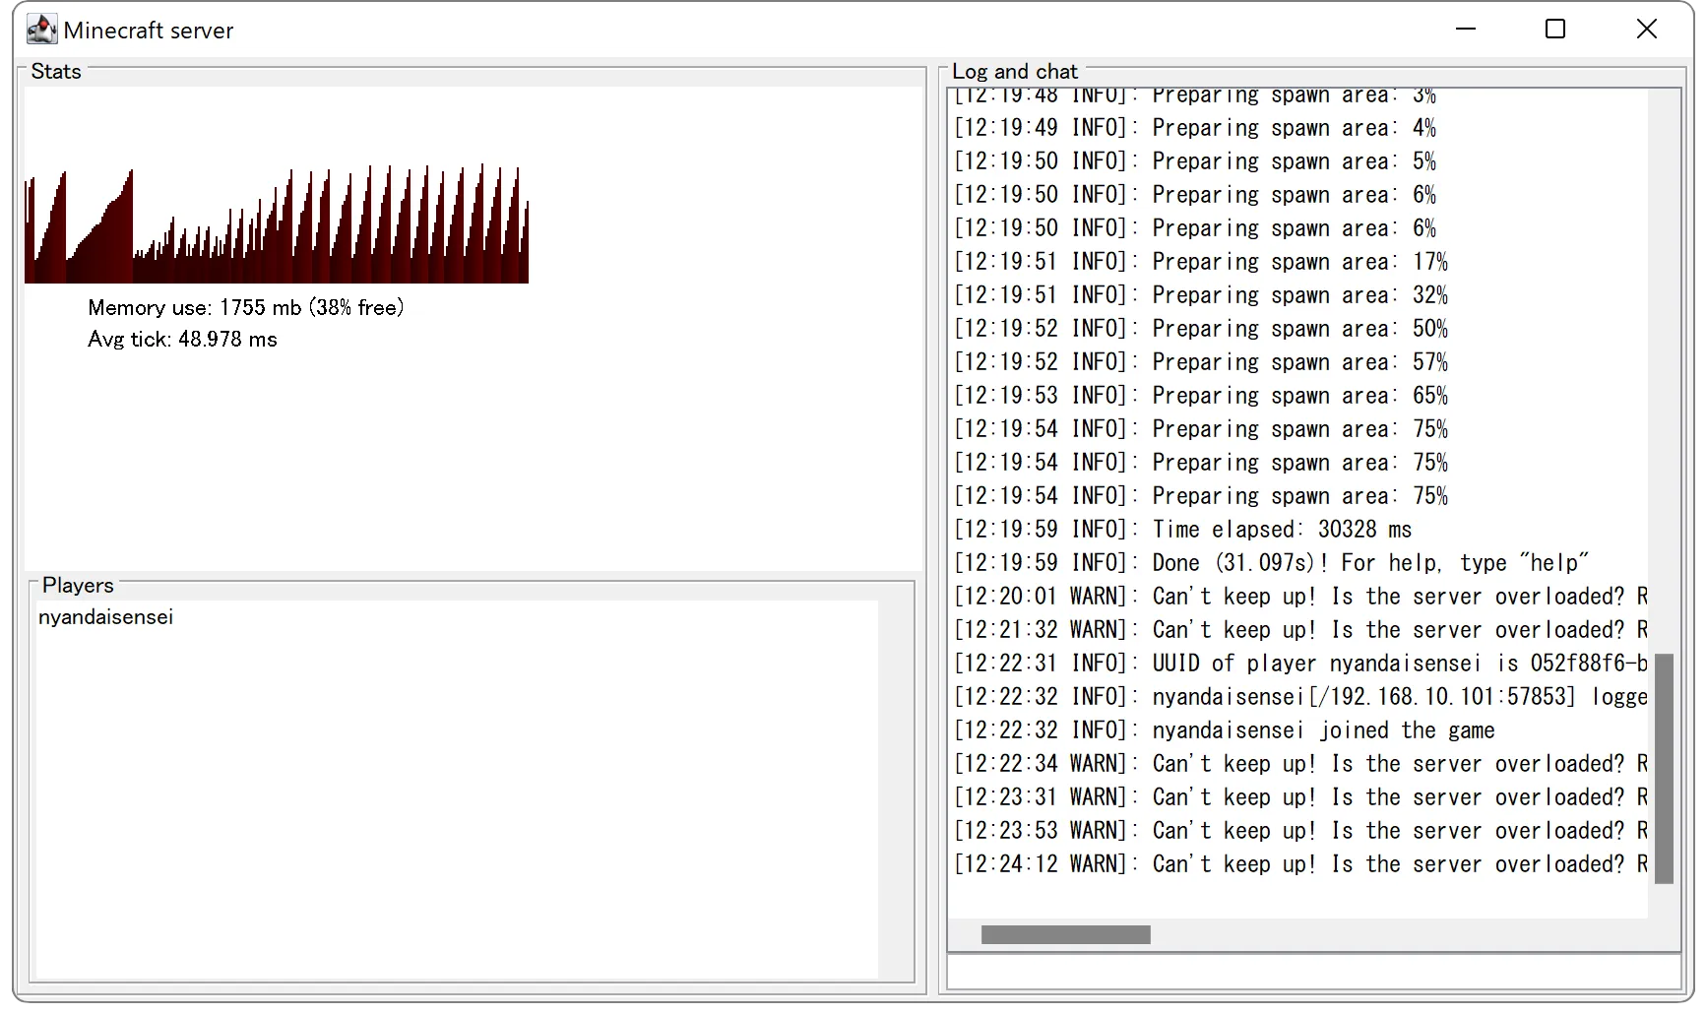This screenshot has height=1014, width=1707.
Task: Click the server command input field
Action: click(x=1313, y=972)
